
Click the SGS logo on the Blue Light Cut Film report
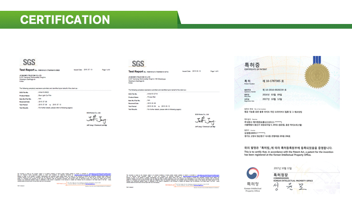pyautogui.click(x=29, y=63)
